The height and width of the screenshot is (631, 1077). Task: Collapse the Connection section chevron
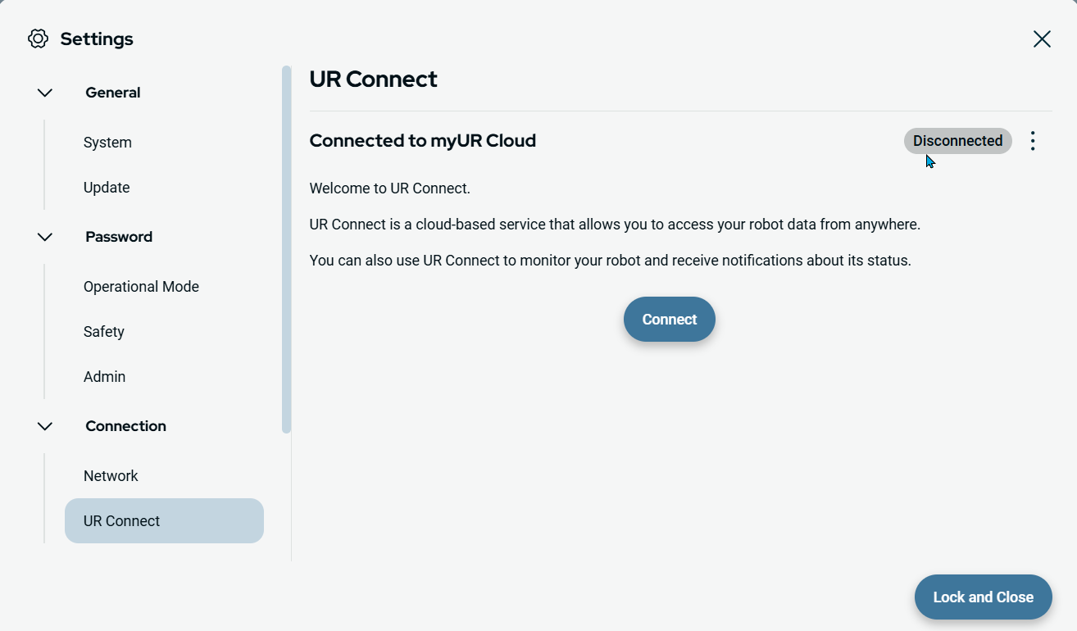coord(45,426)
